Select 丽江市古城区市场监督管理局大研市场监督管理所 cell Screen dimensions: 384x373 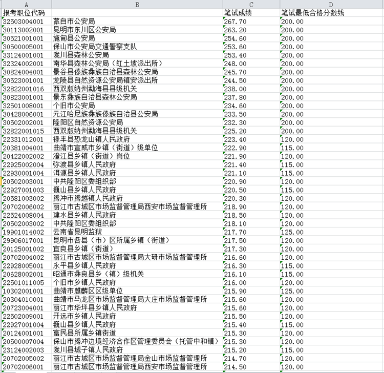tap(137, 257)
